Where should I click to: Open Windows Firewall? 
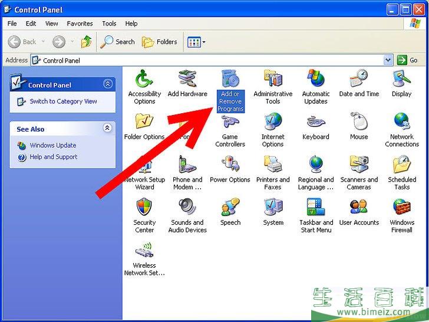[402, 216]
